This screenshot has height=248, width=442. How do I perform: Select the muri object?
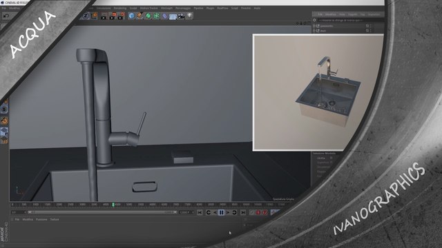(x=323, y=30)
